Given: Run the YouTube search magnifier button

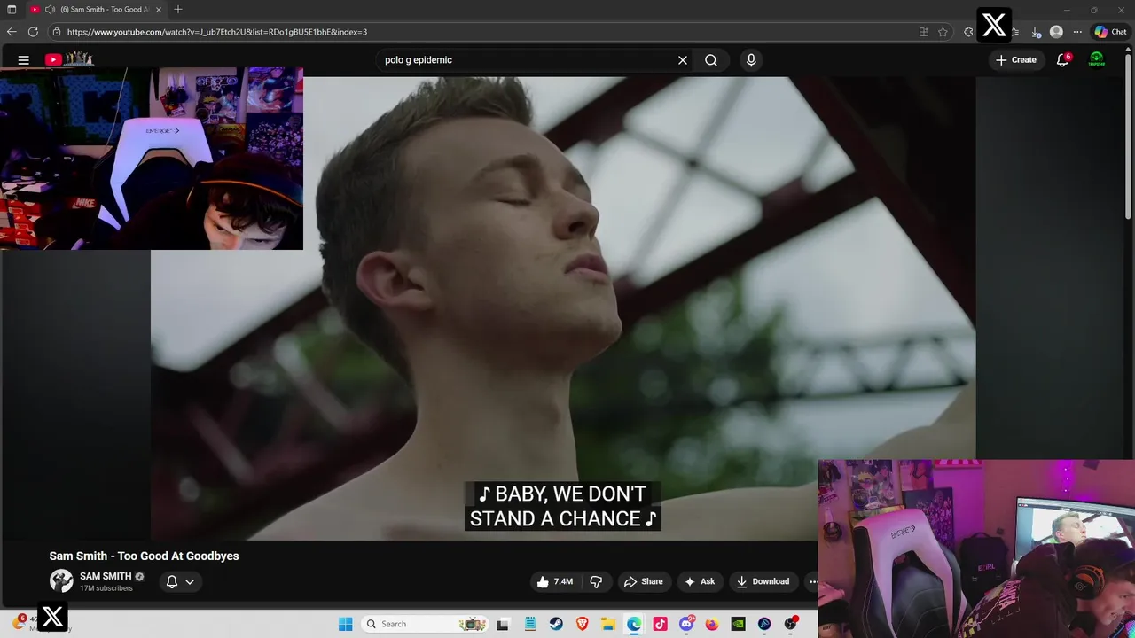Looking at the screenshot, I should (x=711, y=60).
